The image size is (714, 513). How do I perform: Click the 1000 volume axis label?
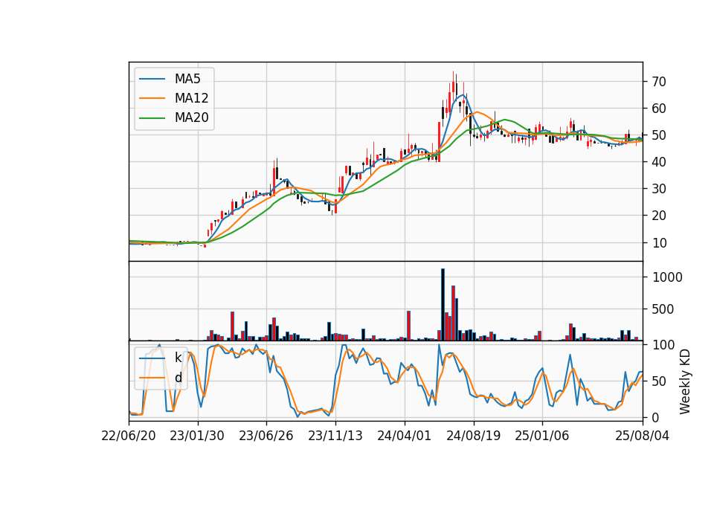coord(667,277)
